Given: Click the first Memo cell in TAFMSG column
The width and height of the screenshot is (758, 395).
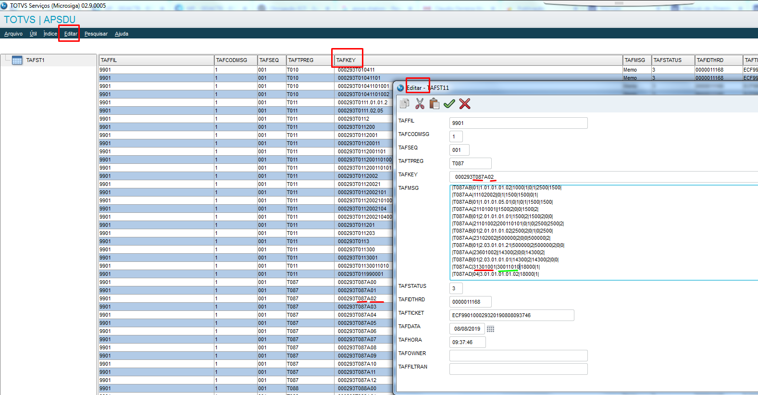Looking at the screenshot, I should tap(637, 70).
